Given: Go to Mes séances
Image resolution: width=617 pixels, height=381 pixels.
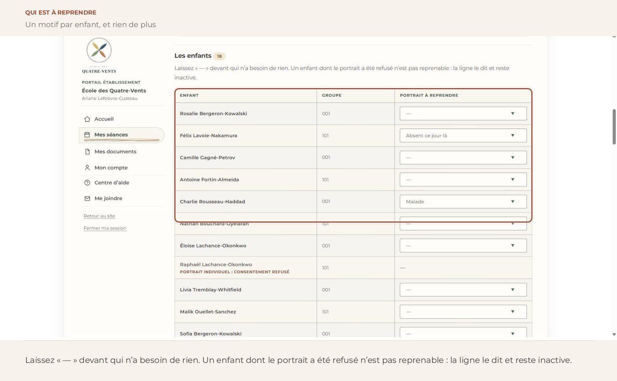Looking at the screenshot, I should pos(122,135).
